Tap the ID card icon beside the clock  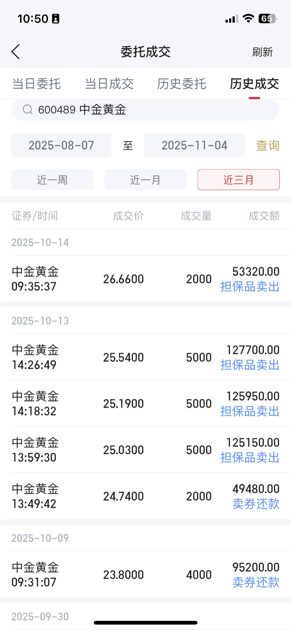pyautogui.click(x=56, y=19)
